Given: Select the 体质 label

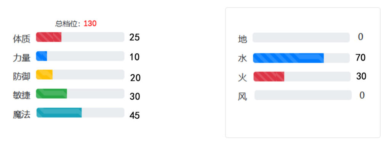Looking at the screenshot, I should (x=22, y=39).
